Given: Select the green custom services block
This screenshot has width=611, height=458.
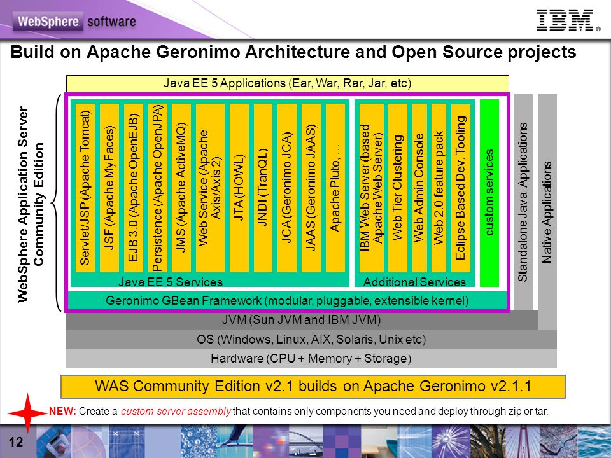Looking at the screenshot, I should tap(489, 193).
